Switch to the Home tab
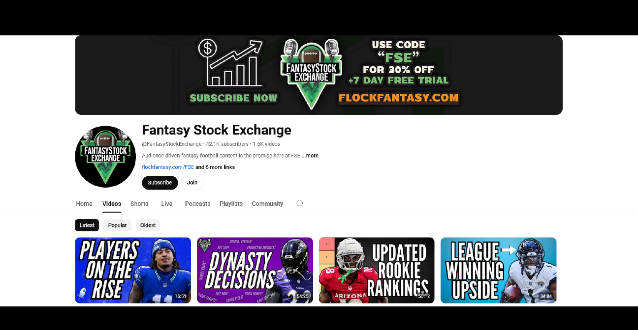Viewport: 638px width, 330px height. tap(84, 204)
